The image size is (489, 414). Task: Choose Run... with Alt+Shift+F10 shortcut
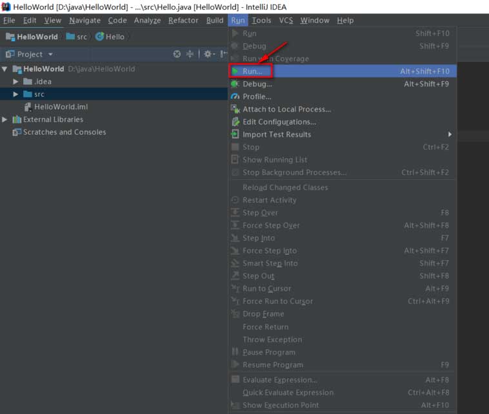[343, 71]
